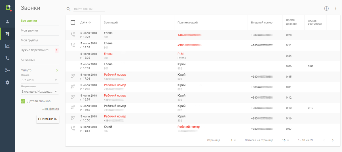Open the three-dot more options menu
This screenshot has width=342, height=152.
pyautogui.click(x=336, y=8)
